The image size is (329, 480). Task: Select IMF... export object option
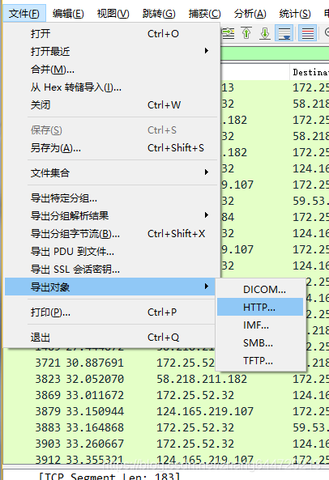(x=260, y=325)
